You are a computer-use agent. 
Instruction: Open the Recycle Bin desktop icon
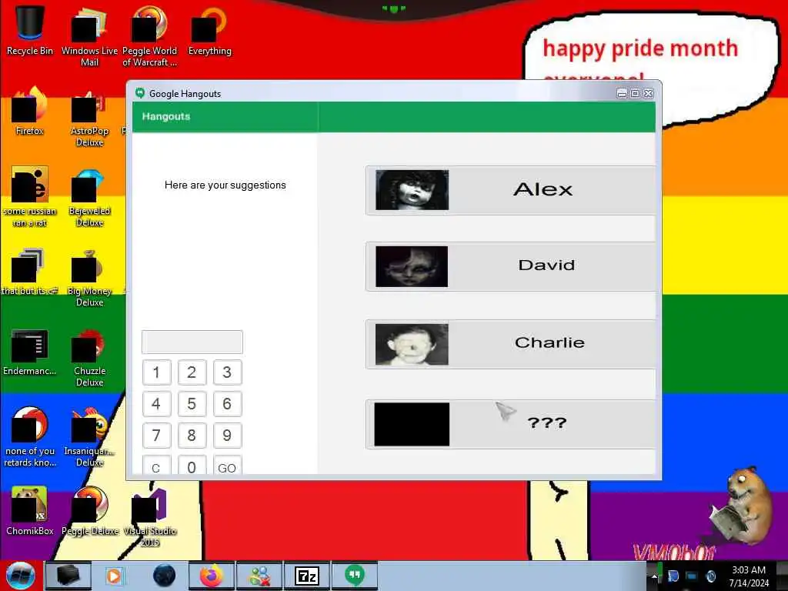coord(30,30)
